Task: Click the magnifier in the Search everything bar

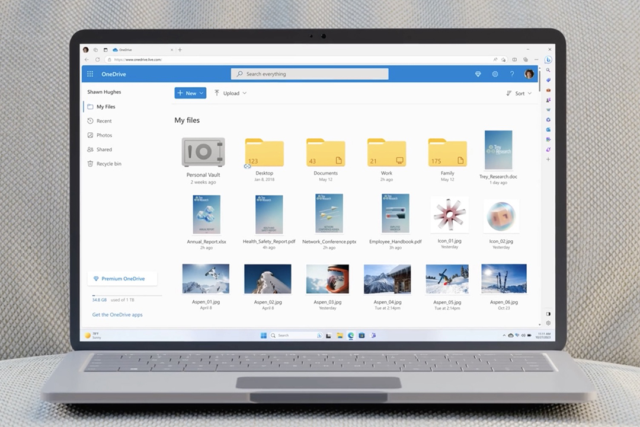Action: tap(239, 74)
